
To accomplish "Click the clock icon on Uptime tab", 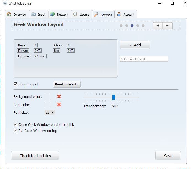I will pos(75,14).
